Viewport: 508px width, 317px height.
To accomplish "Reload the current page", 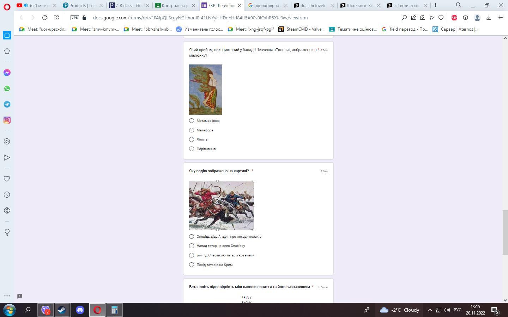I will click(x=44, y=18).
